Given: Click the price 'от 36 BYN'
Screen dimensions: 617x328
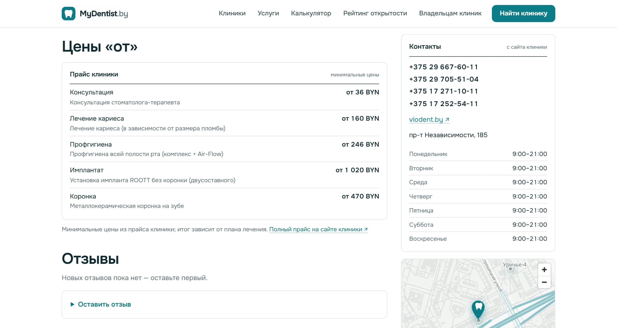Looking at the screenshot, I should (362, 92).
